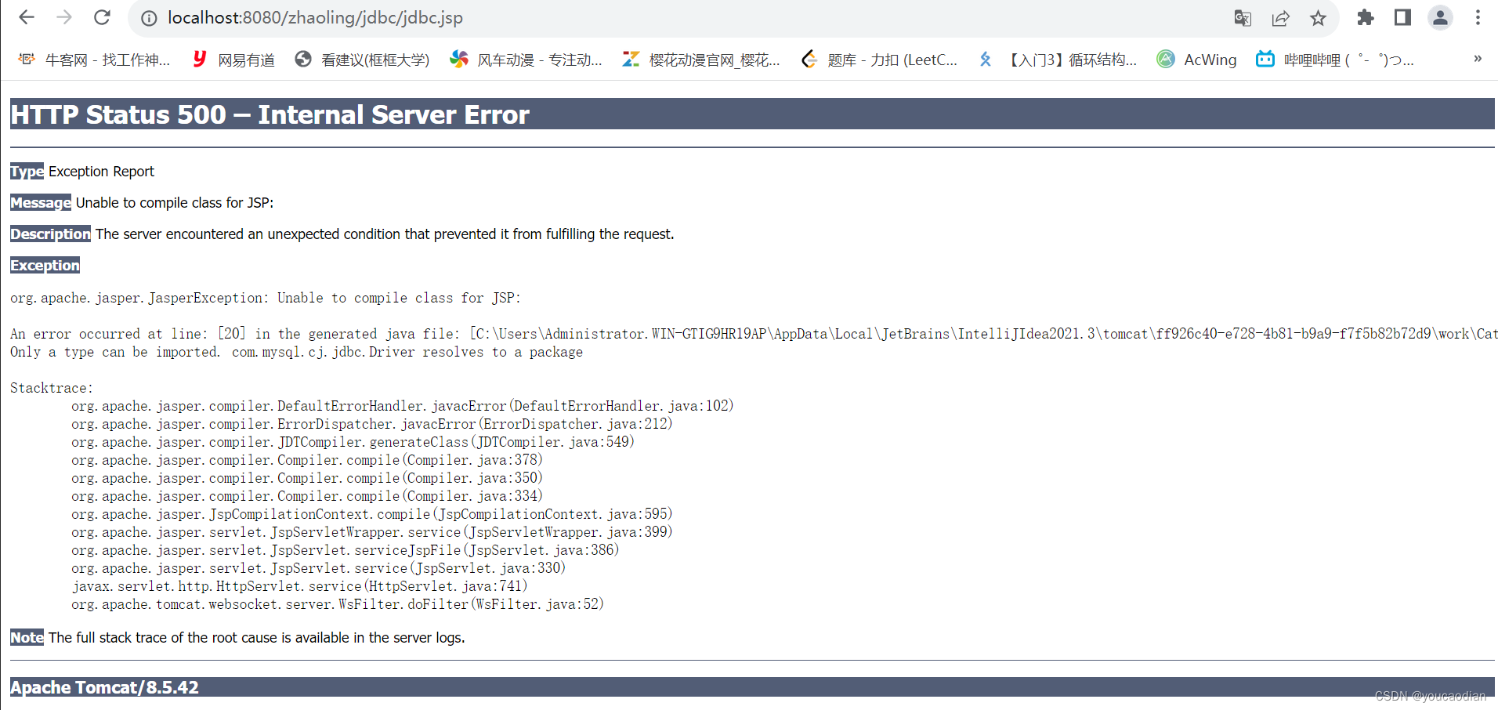
Task: Navigate back with the back arrow
Action: [27, 17]
